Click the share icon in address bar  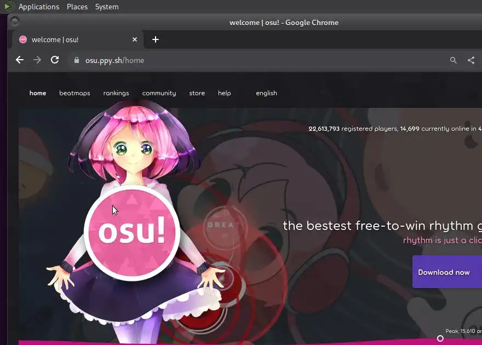click(471, 60)
